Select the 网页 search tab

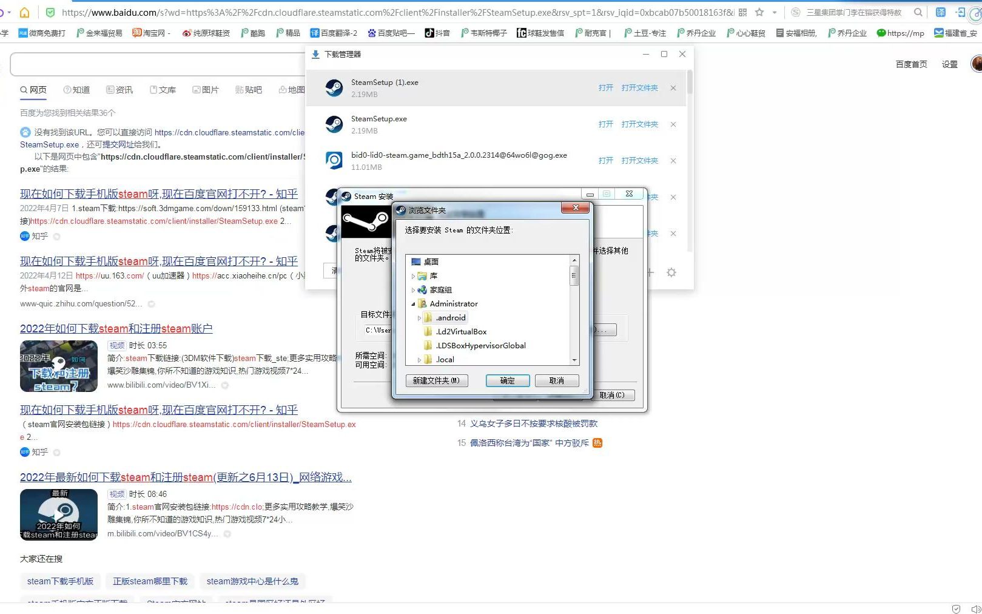33,90
